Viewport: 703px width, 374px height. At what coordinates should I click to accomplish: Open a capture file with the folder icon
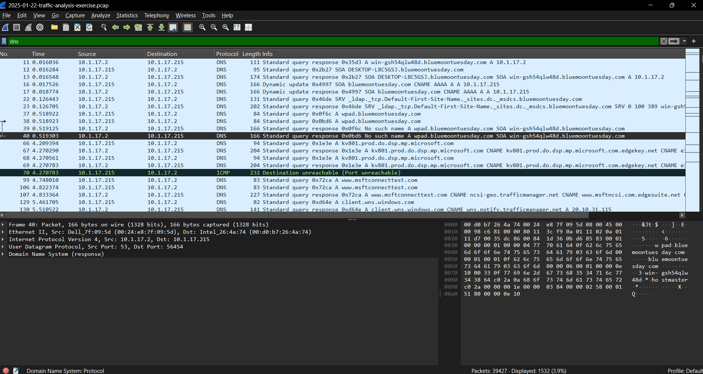54,27
